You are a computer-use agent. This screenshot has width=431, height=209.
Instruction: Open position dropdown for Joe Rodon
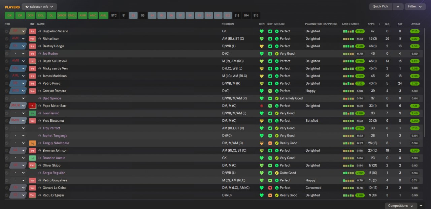click(23, 54)
